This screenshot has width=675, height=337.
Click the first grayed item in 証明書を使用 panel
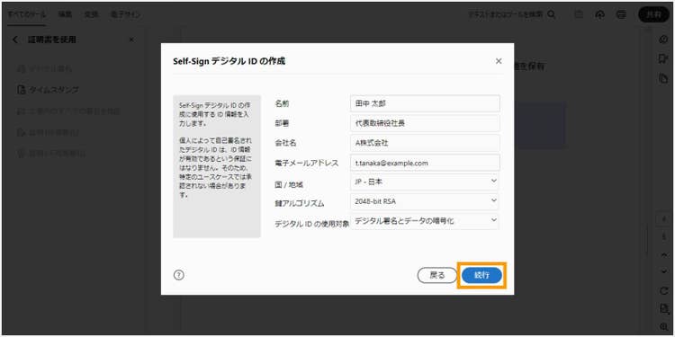[x=44, y=69]
